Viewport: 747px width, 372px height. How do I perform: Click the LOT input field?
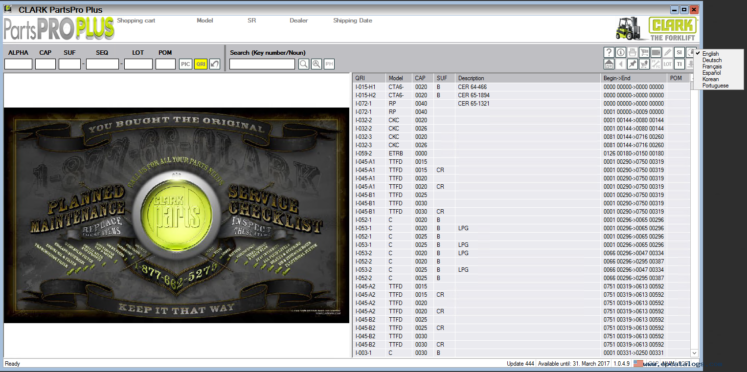[x=138, y=64]
